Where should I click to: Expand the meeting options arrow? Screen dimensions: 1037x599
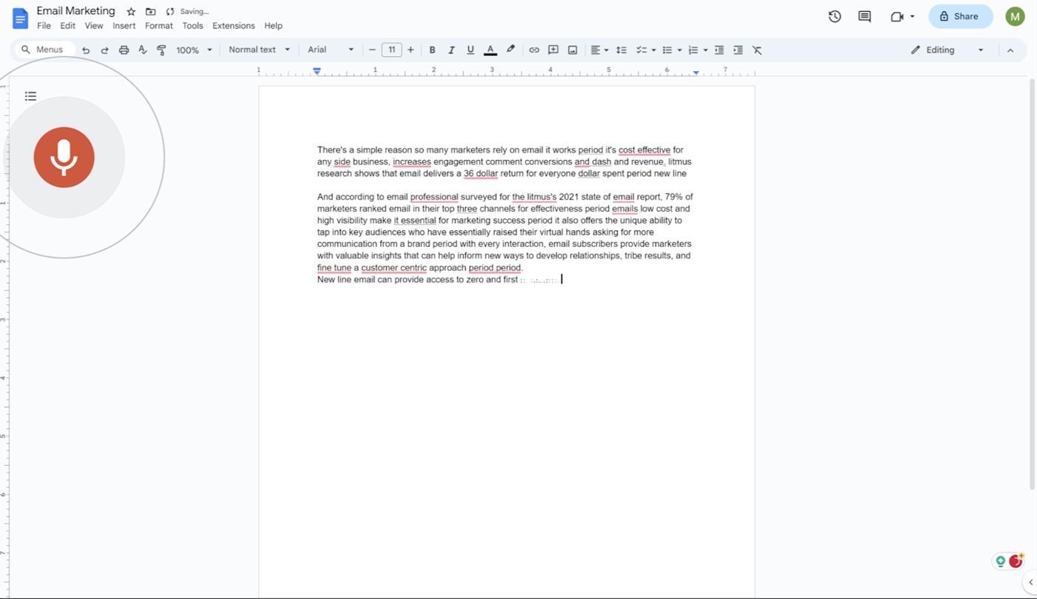(x=913, y=16)
